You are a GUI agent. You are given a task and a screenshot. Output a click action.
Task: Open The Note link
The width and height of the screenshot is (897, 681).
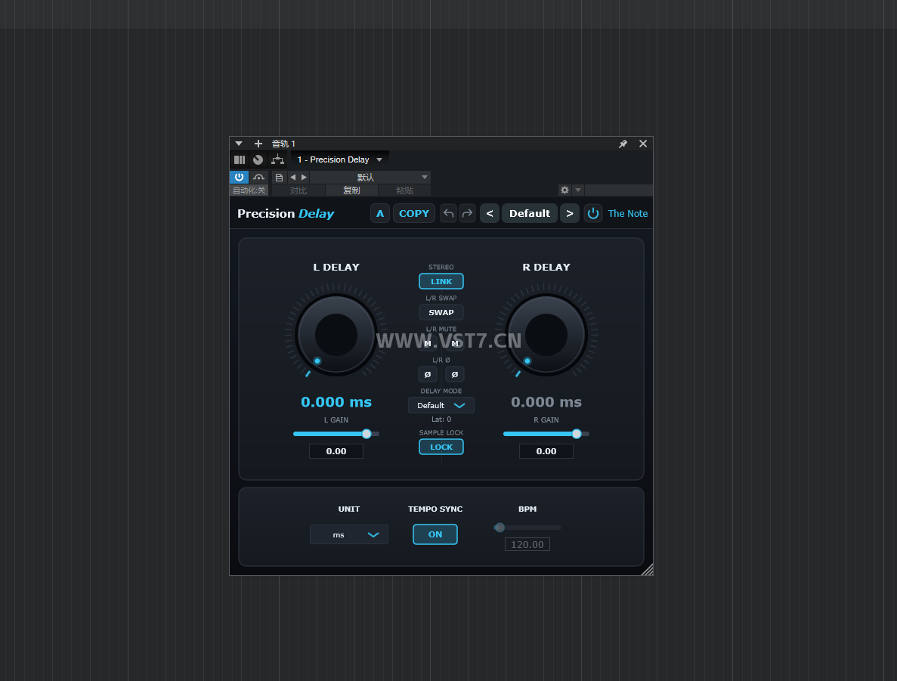pyautogui.click(x=627, y=213)
